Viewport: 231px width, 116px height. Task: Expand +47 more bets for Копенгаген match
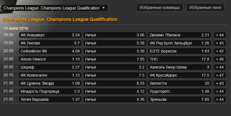point(220,75)
